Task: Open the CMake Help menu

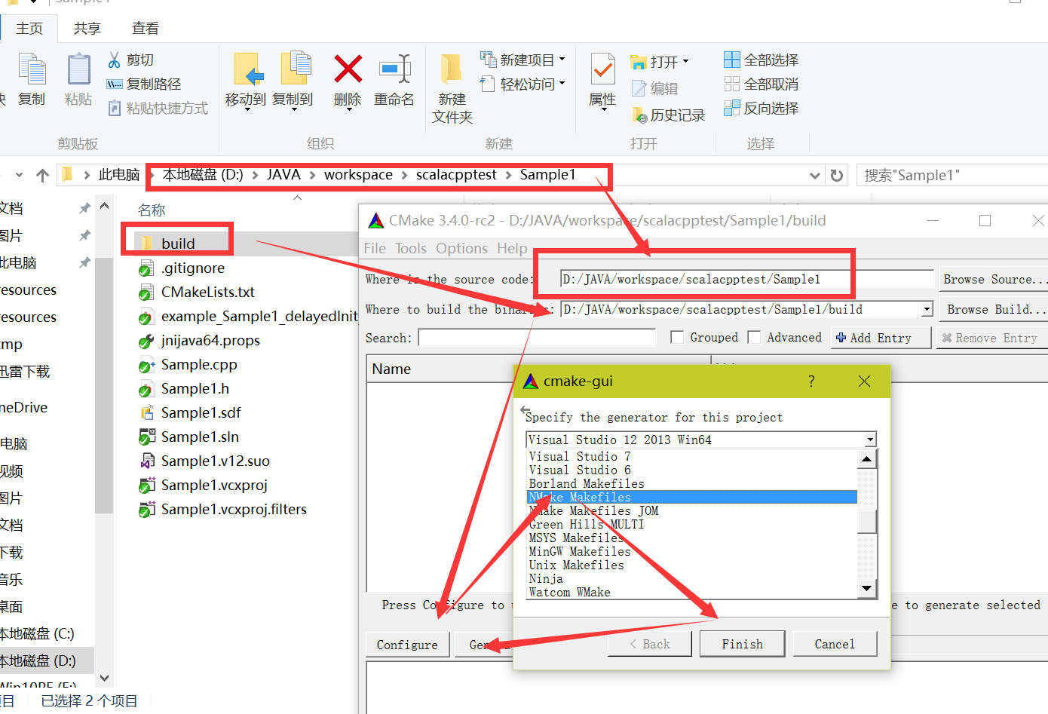Action: [x=512, y=248]
